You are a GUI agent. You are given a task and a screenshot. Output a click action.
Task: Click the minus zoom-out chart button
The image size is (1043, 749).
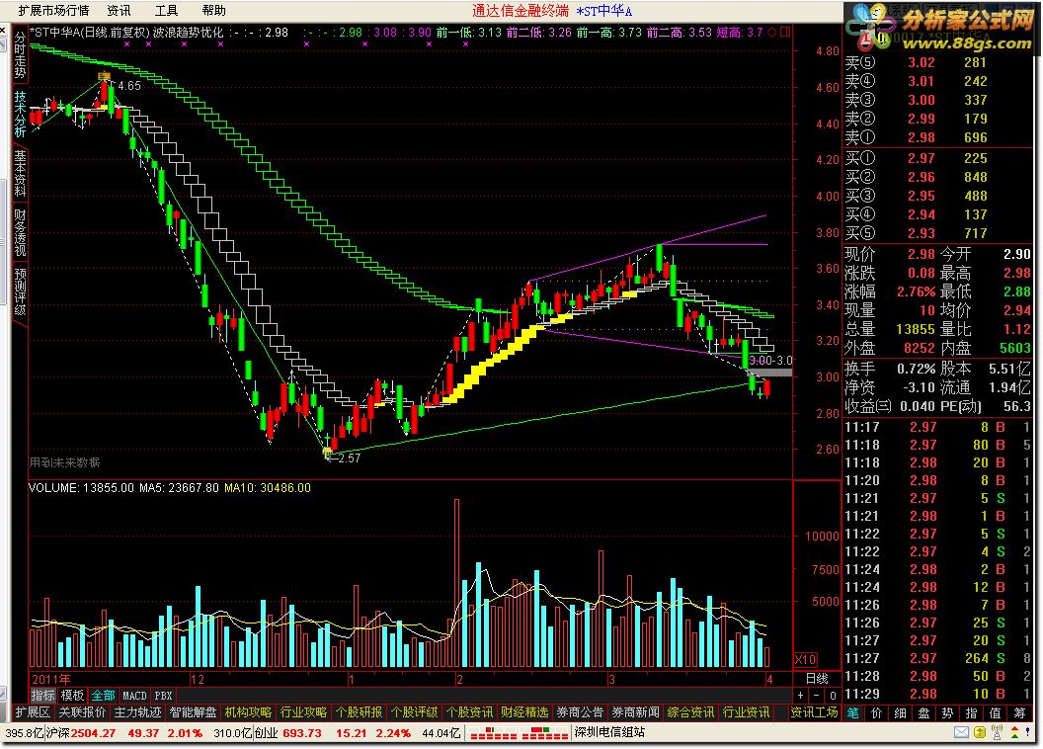tap(816, 696)
